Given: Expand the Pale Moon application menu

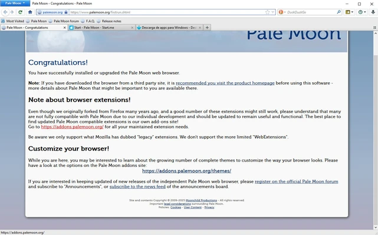Looking at the screenshot, I should click(15, 4).
